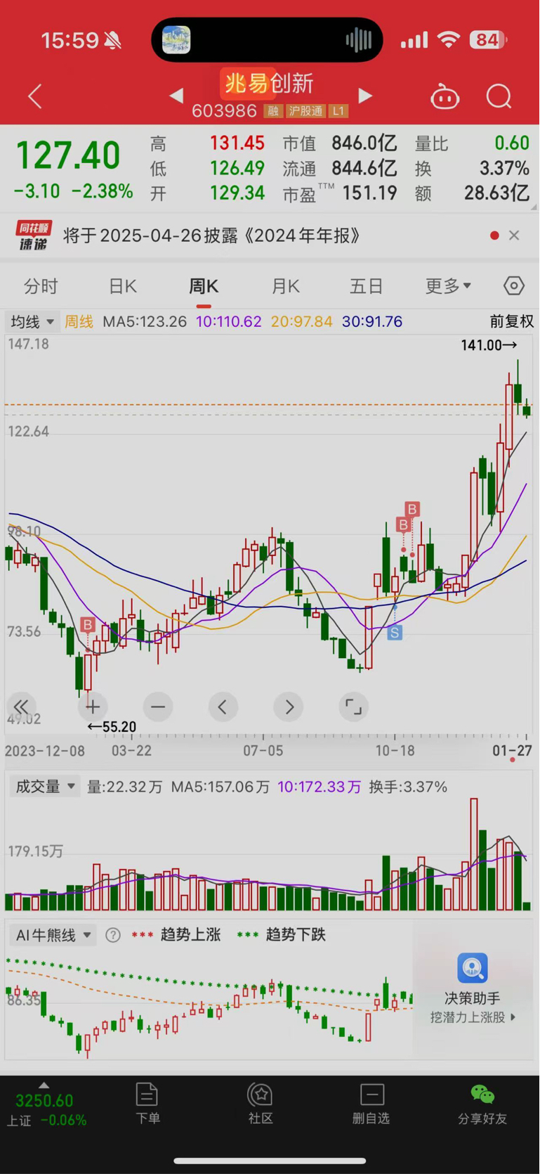Image resolution: width=540 pixels, height=1174 pixels.
Task: Open chart settings hexagon icon
Action: click(x=514, y=285)
